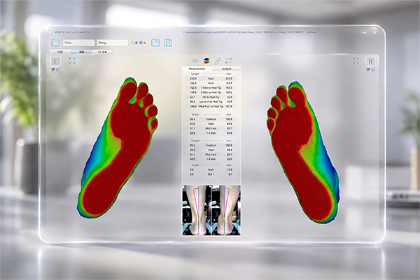Click the Toe 1 angle row
The image size is (420, 280).
pos(211,174)
